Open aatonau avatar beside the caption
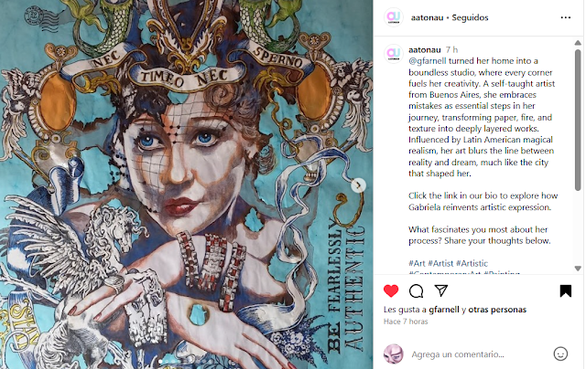Image resolution: width=586 pixels, height=369 pixels. coord(394,54)
